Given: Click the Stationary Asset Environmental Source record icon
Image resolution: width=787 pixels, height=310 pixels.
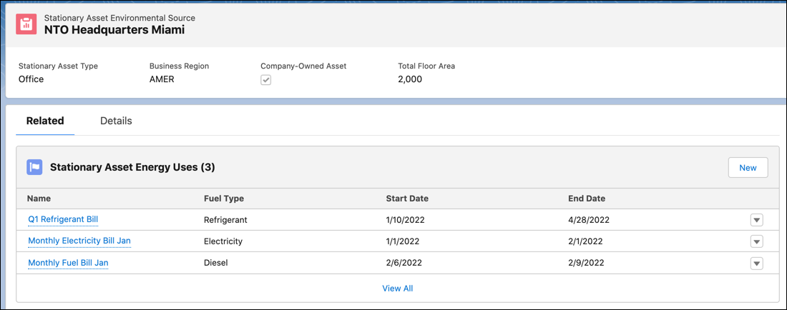Looking at the screenshot, I should coord(26,24).
